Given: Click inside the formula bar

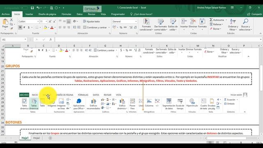Looking at the screenshot, I should [x=157, y=39].
